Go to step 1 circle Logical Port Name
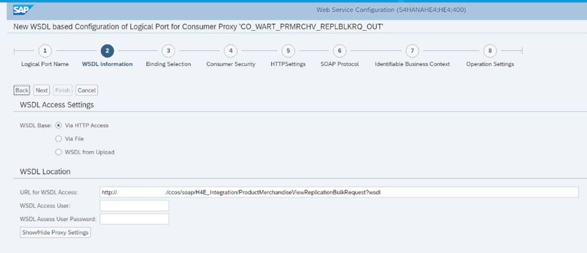This screenshot has width=587, height=253. point(45,50)
